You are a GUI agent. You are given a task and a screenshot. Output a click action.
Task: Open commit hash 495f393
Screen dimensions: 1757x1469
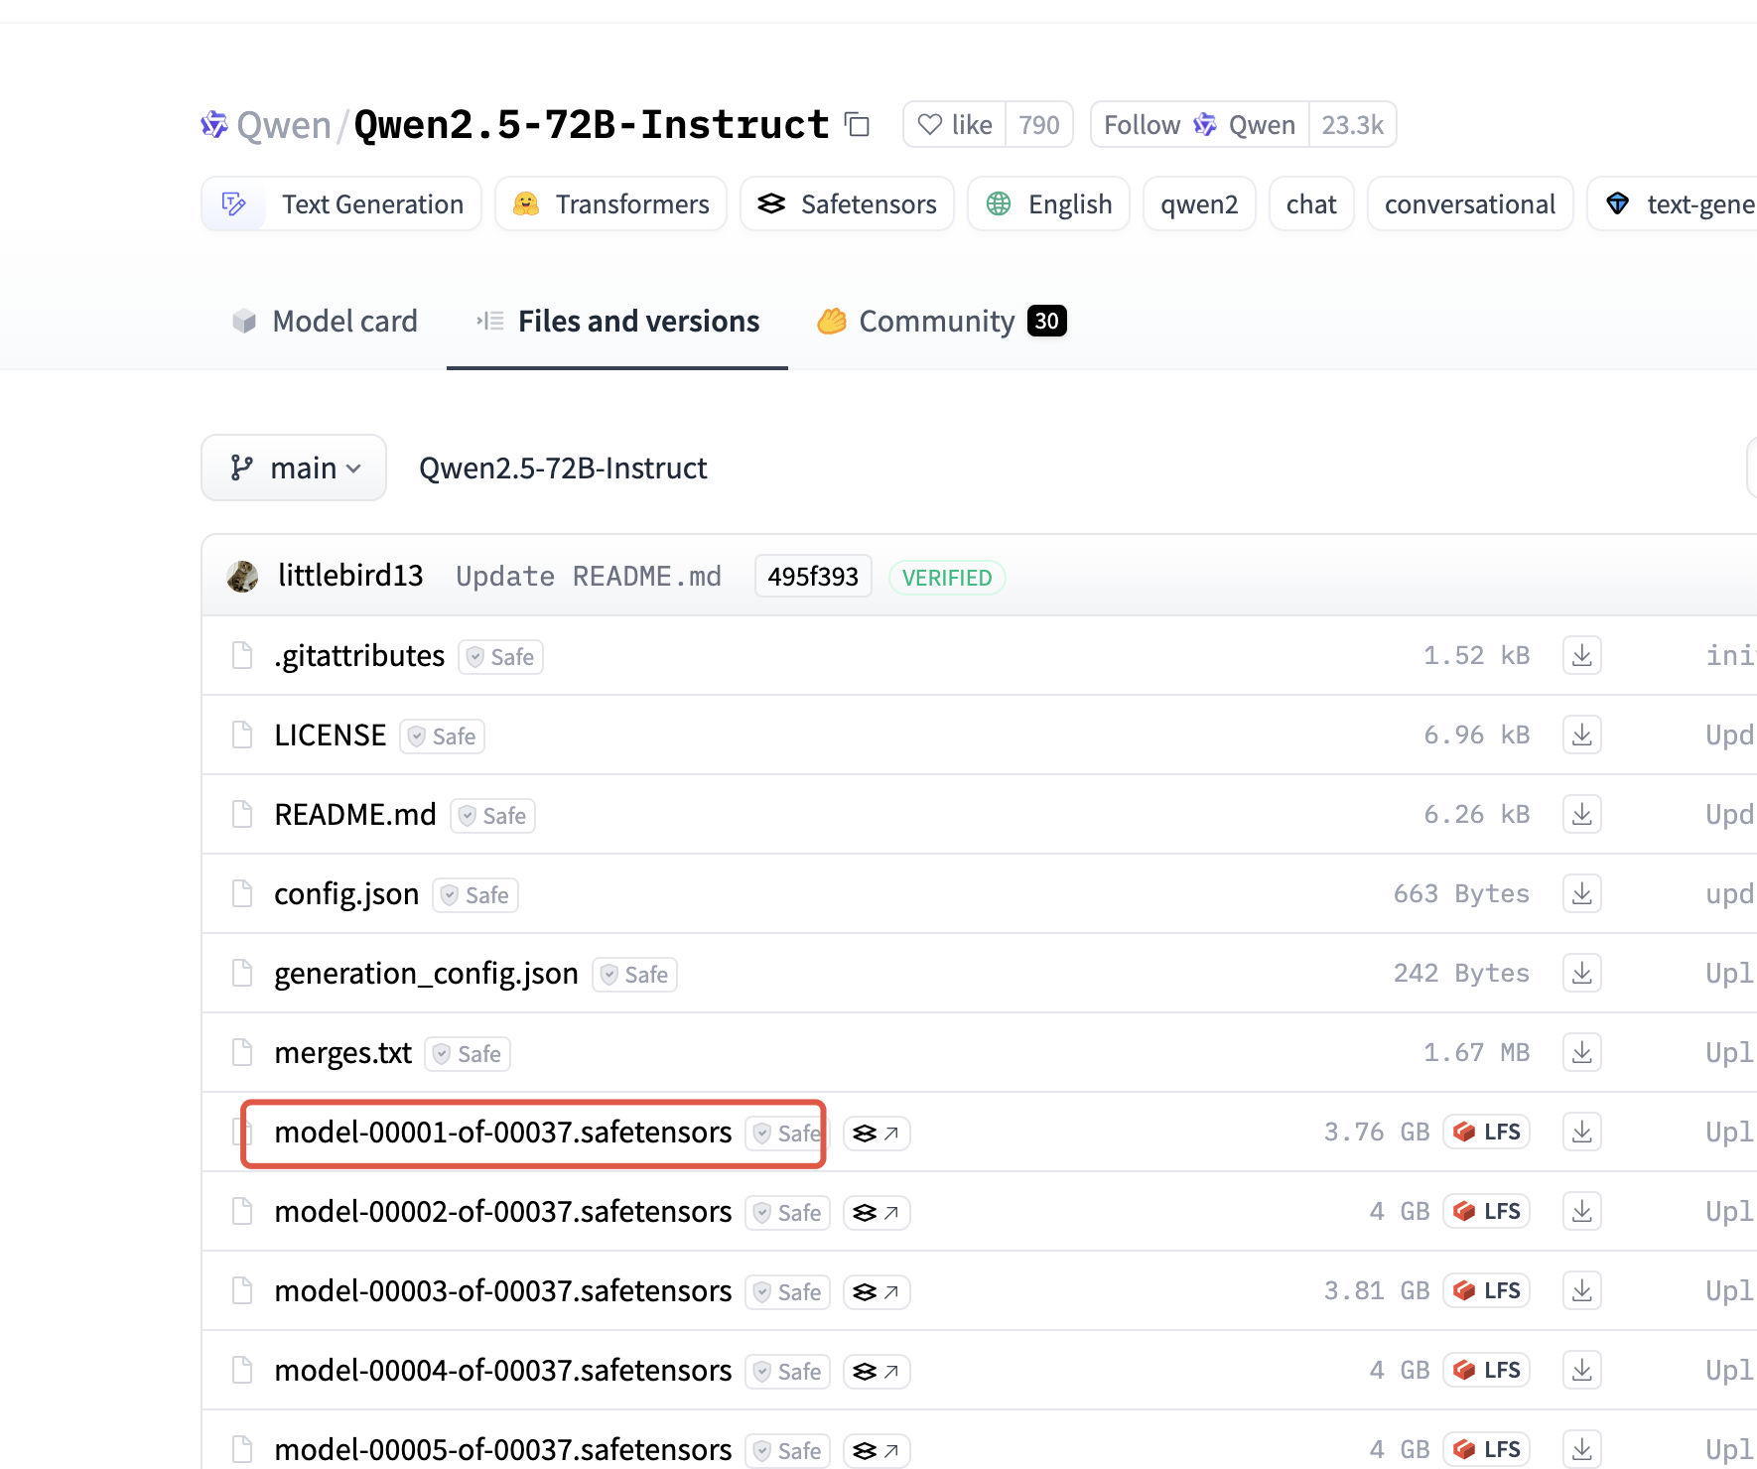813,576
